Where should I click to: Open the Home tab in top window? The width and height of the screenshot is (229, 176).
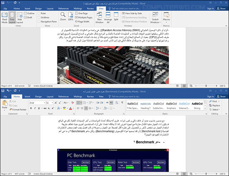point(17,9)
